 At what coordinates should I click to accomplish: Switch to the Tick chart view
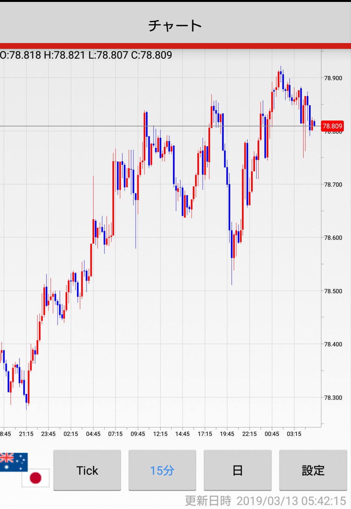(87, 470)
